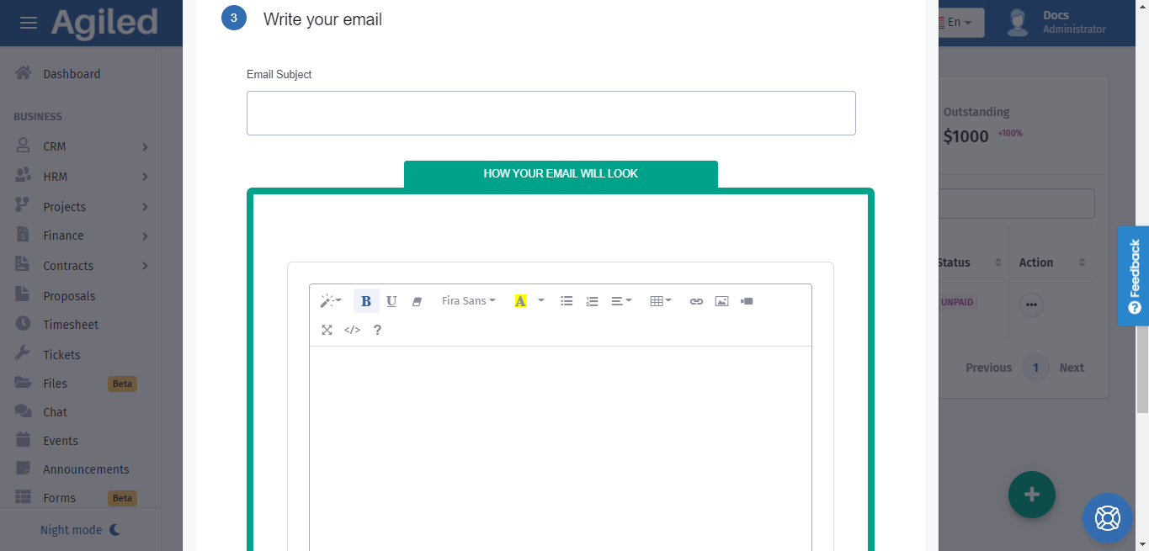Toggle bold formatting in the email editor

pos(366,301)
